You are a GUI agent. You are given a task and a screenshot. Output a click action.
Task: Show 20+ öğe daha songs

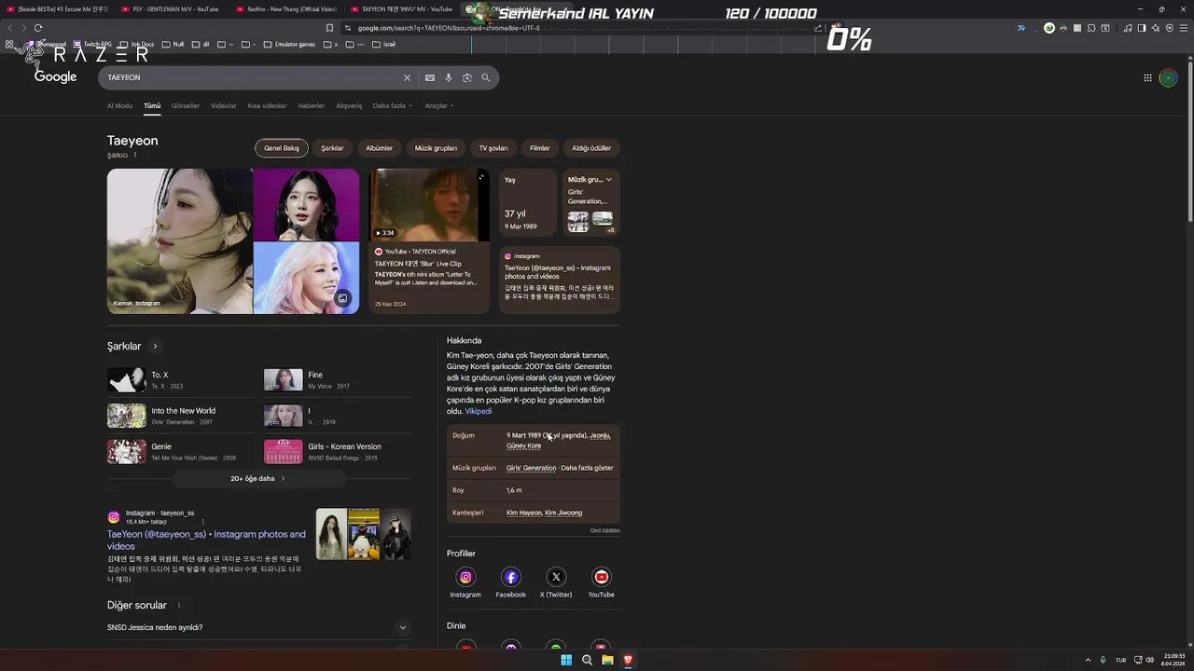pos(258,479)
